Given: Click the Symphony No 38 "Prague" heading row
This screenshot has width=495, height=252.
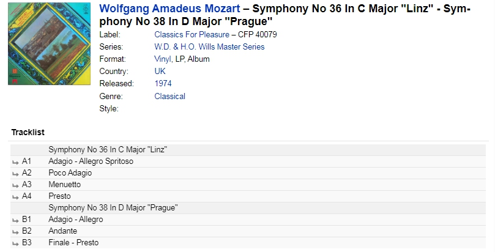Looking at the screenshot, I should tap(248, 208).
